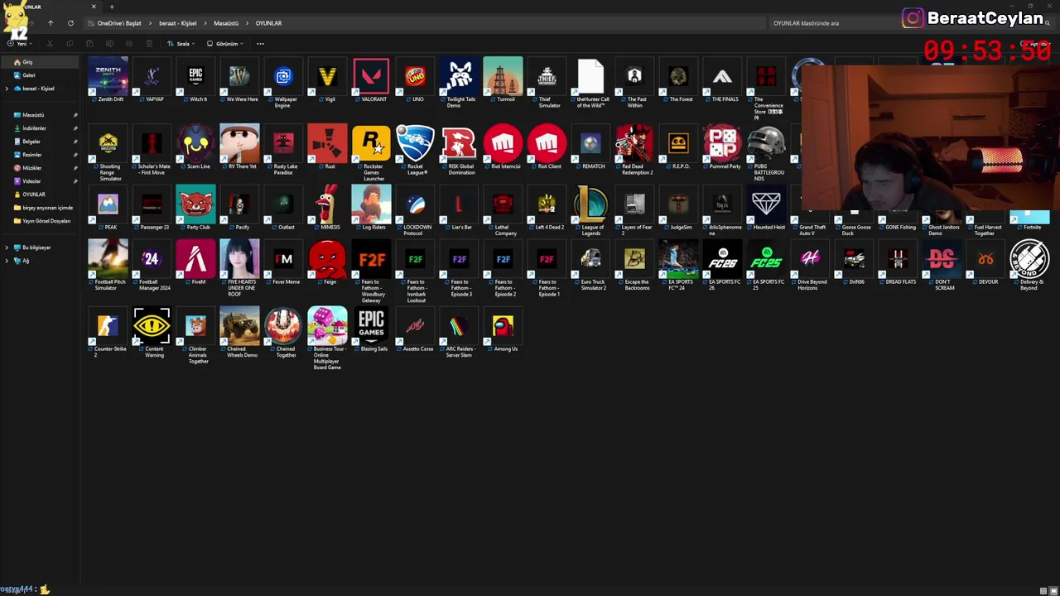This screenshot has width=1060, height=596.
Task: Select Euro Truck Simulator 2 shortcut
Action: (590, 265)
